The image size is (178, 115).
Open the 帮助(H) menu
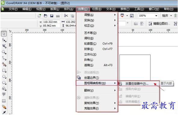coord(169,9)
